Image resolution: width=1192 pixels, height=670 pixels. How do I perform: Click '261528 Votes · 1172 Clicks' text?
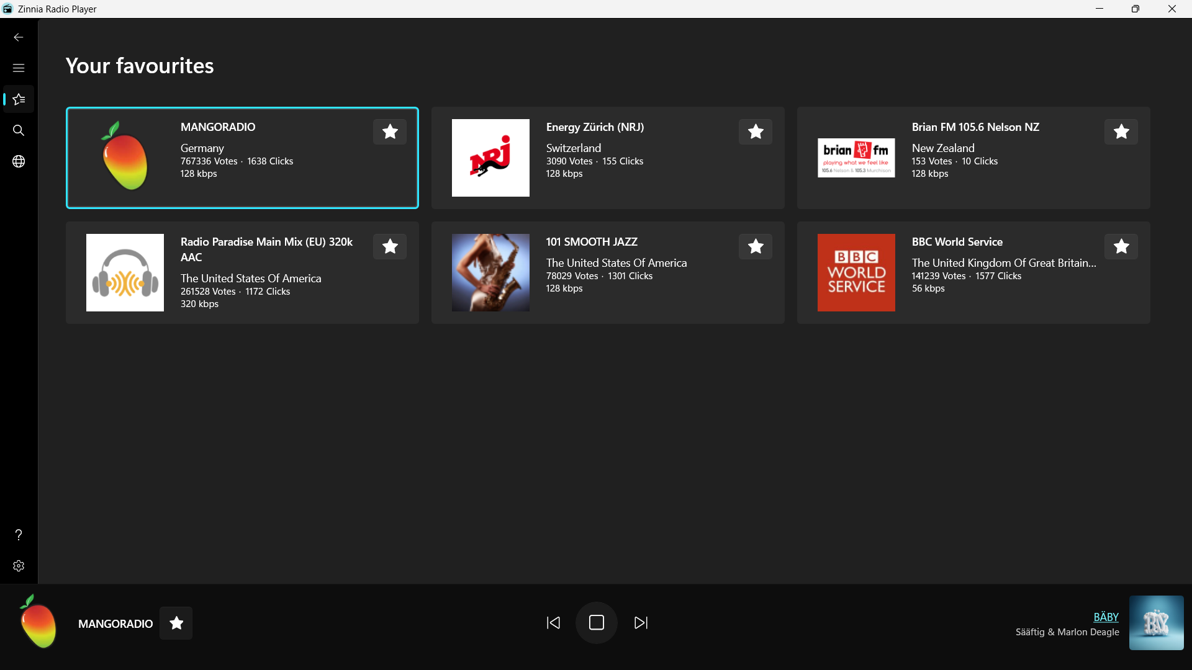click(x=235, y=292)
